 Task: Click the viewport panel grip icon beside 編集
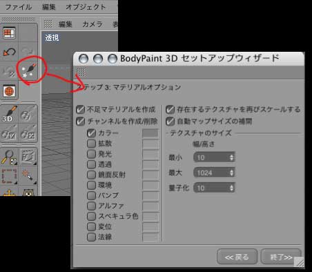(48, 23)
